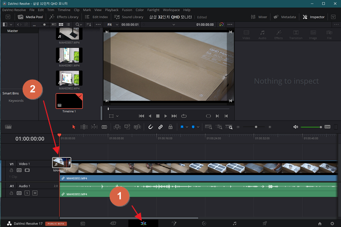The width and height of the screenshot is (341, 227).
Task: Select the Master bin
Action: coord(13,31)
